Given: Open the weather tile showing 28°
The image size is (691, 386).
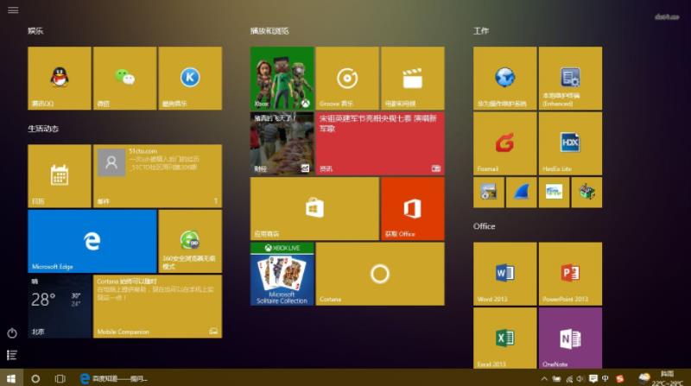Looking at the screenshot, I should tap(60, 307).
